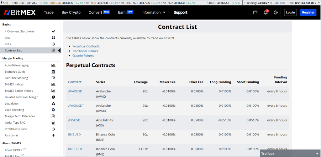The width and height of the screenshot is (321, 157).
Task: Click the pushpin icon beside Risk Limits
Action: coord(53,135)
